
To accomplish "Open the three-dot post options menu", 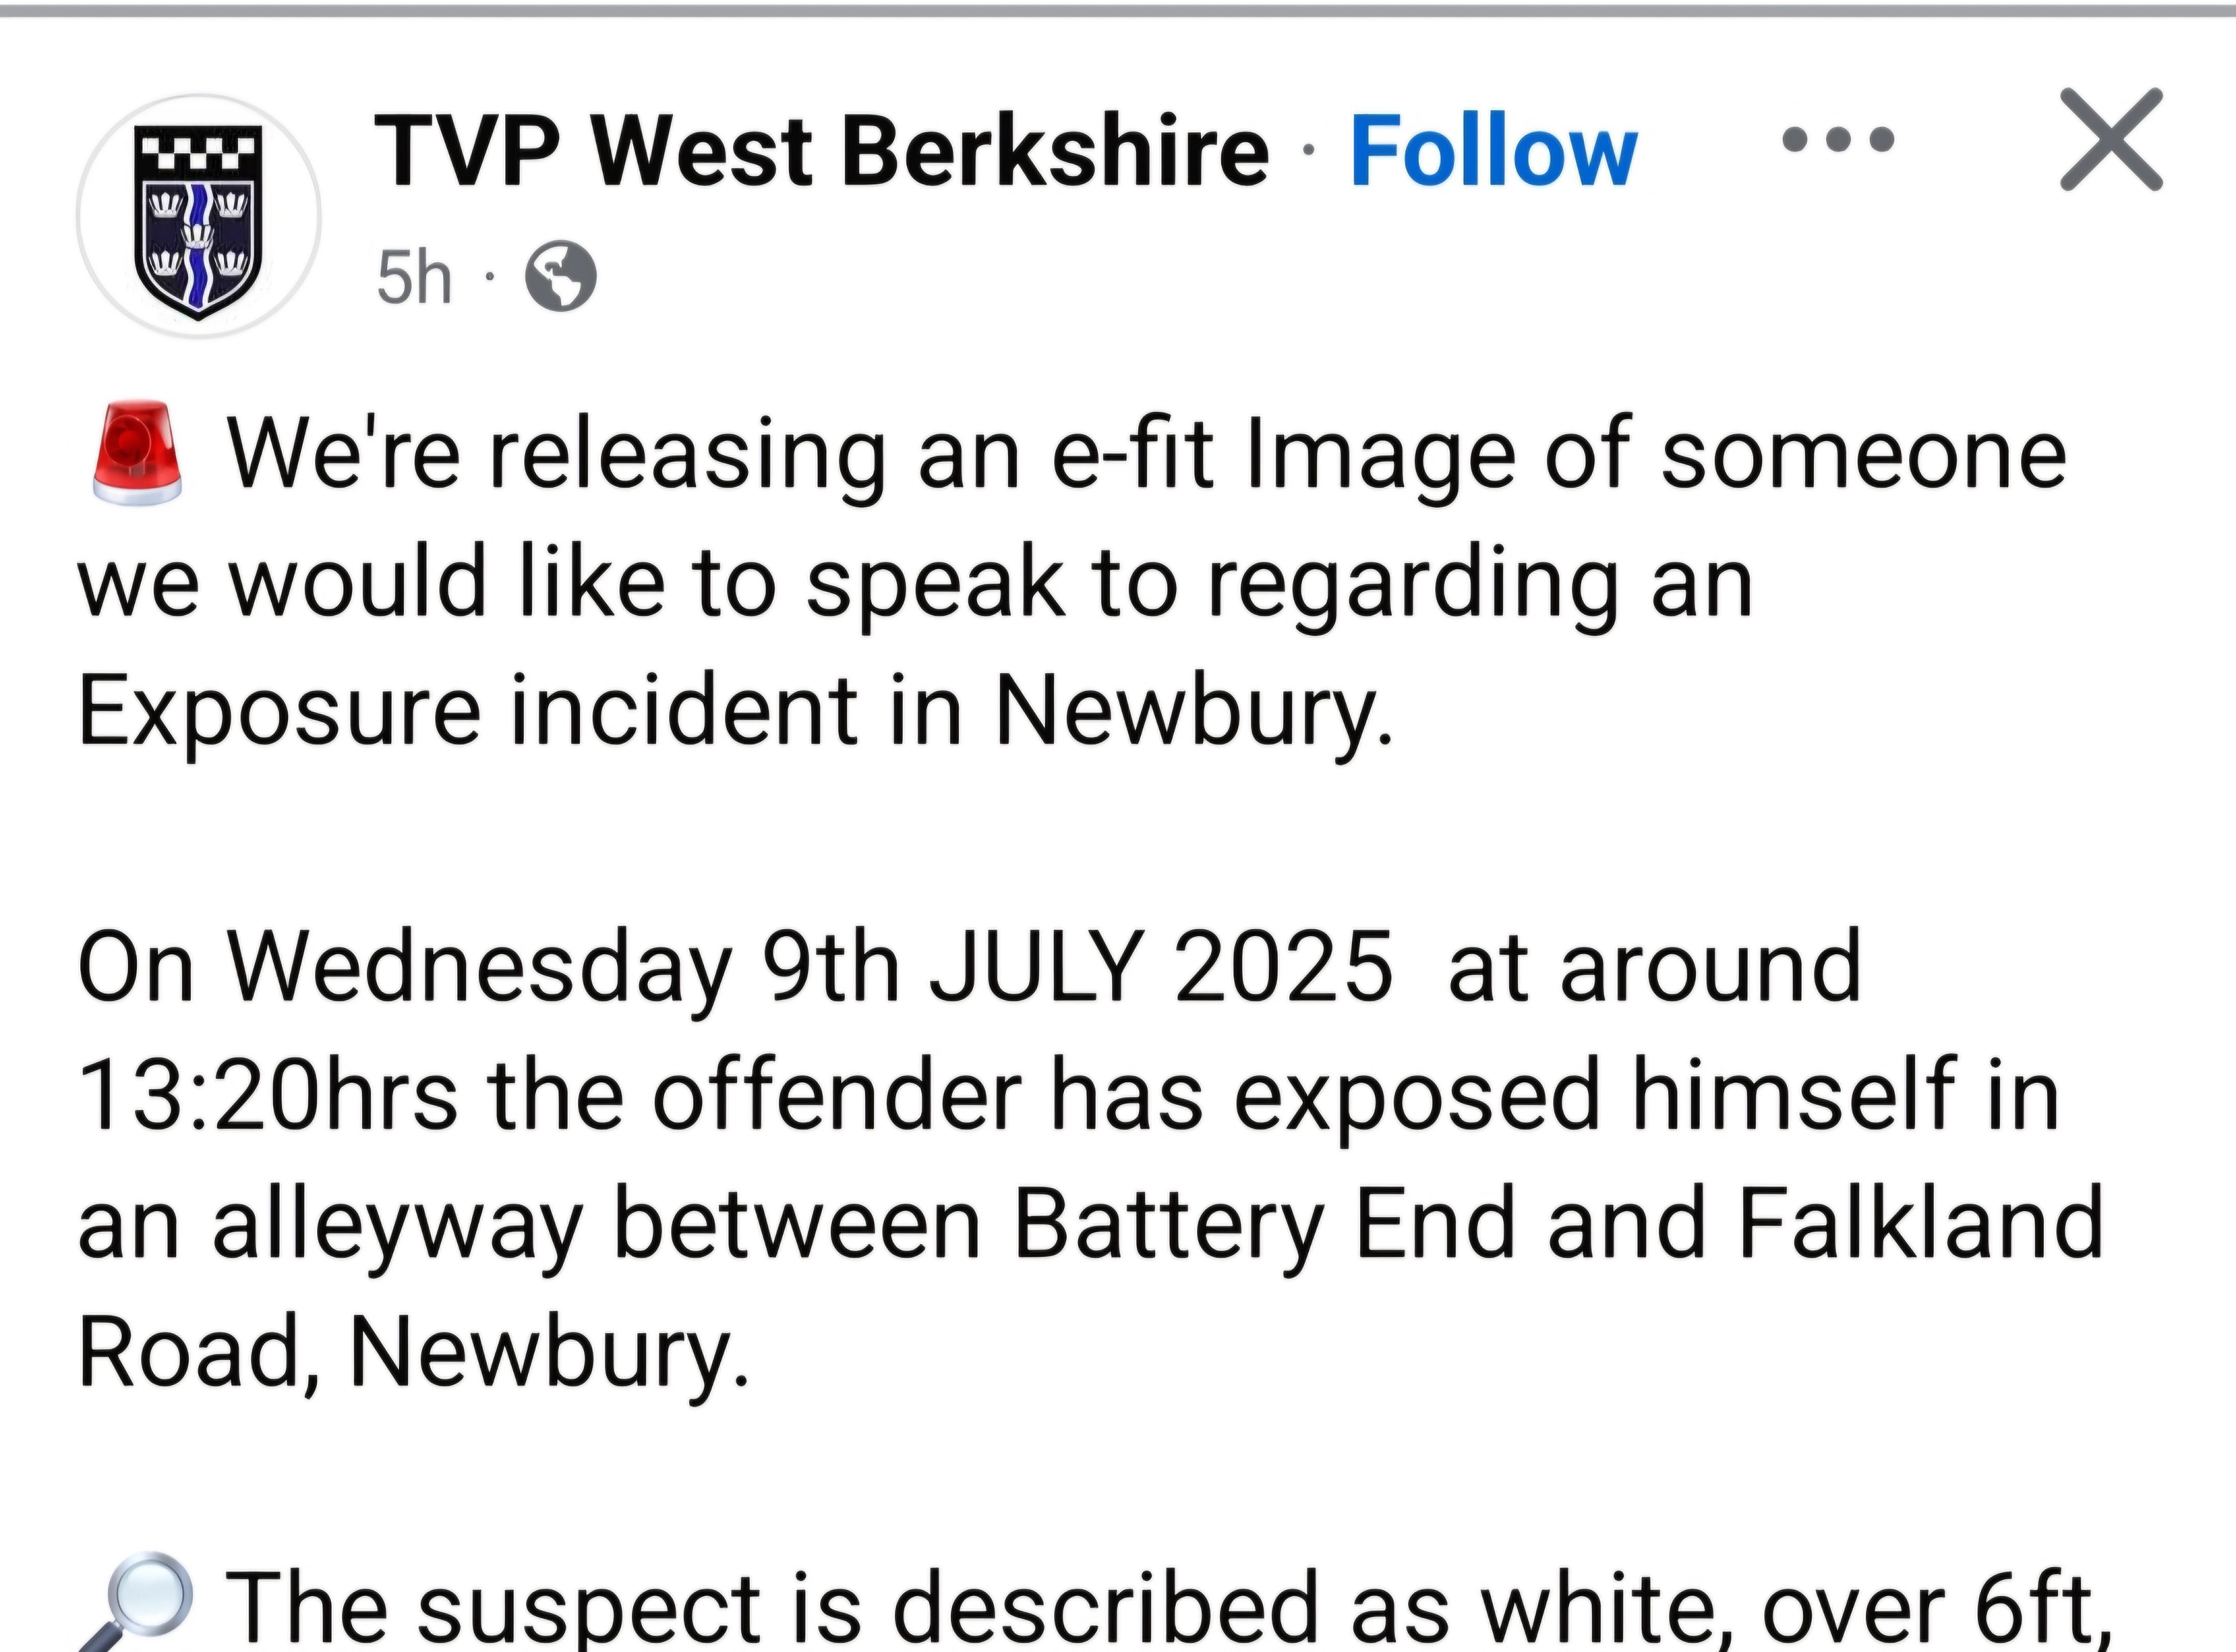I will coord(1837,139).
